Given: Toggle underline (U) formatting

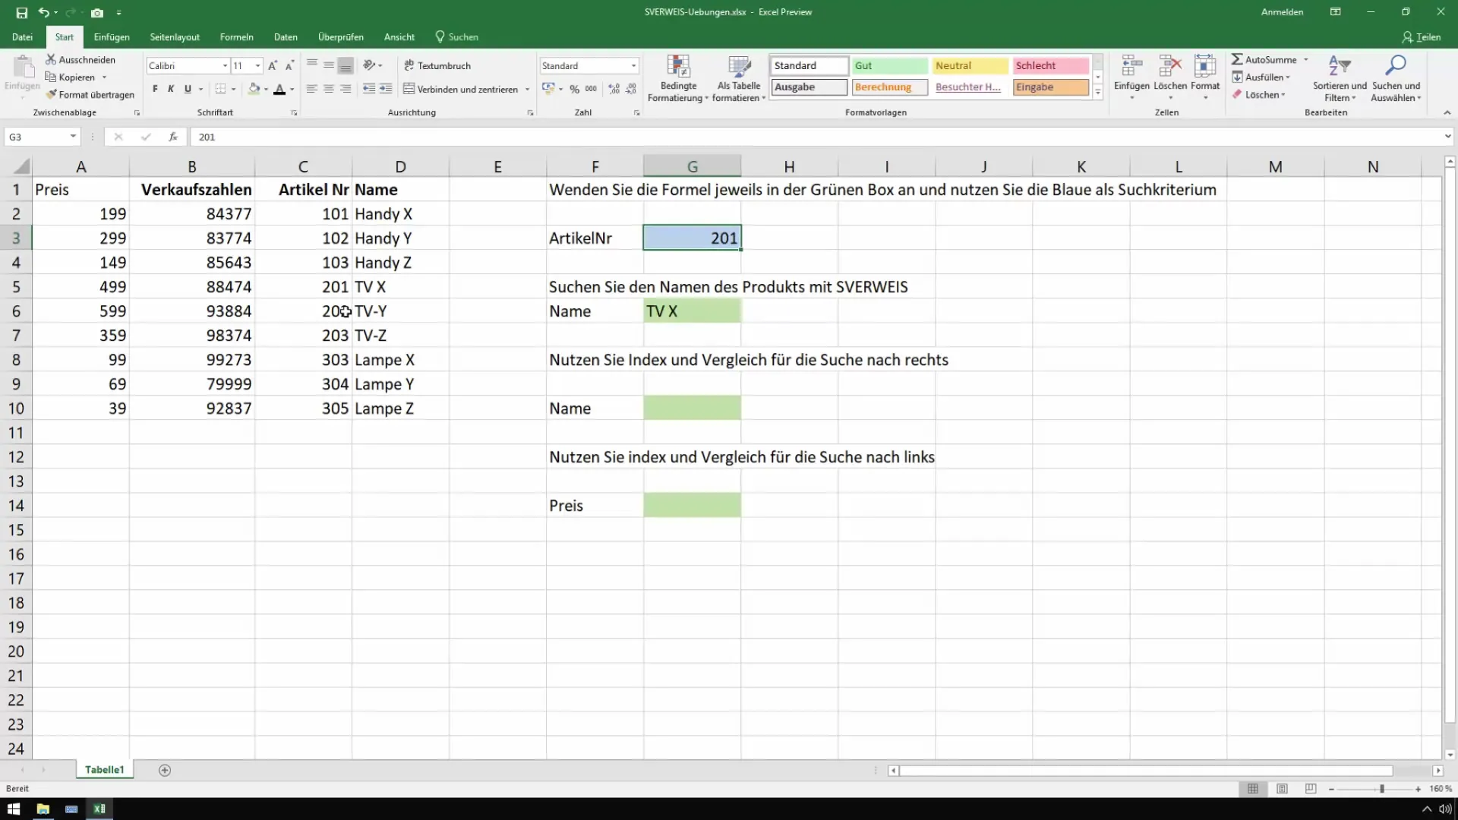Looking at the screenshot, I should click(188, 89).
